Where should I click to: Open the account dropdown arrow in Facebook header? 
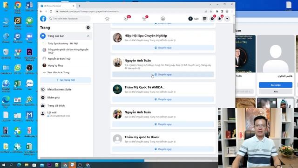click(x=227, y=19)
